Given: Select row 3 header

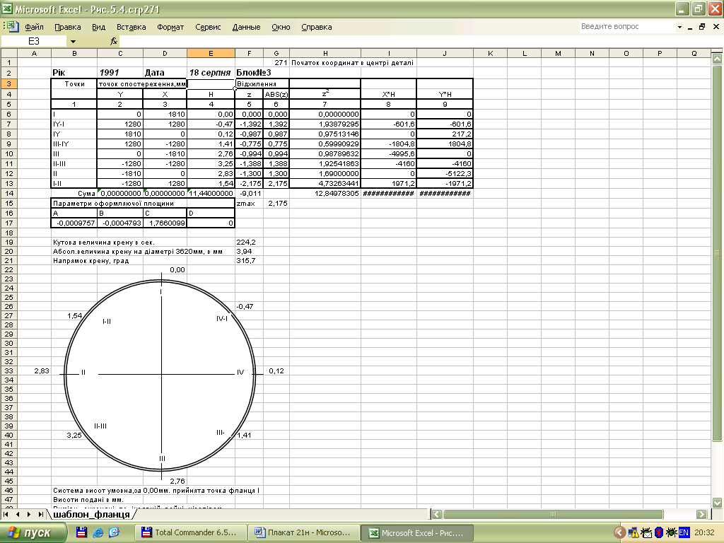Looking at the screenshot, I should tap(8, 83).
